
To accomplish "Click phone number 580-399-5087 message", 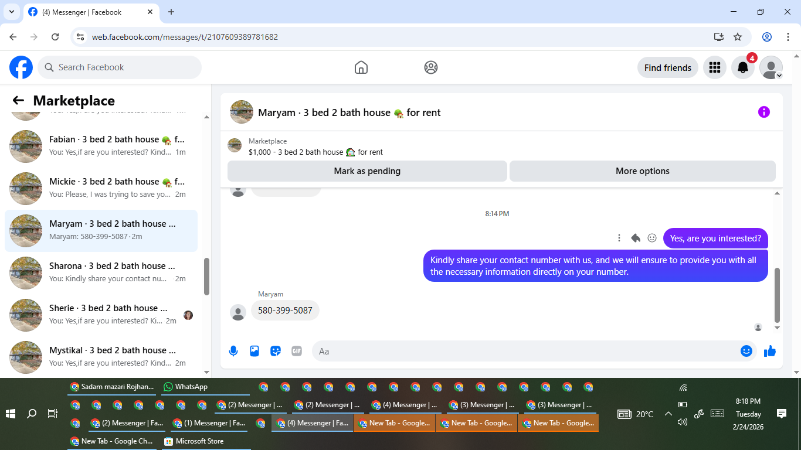I will click(285, 310).
